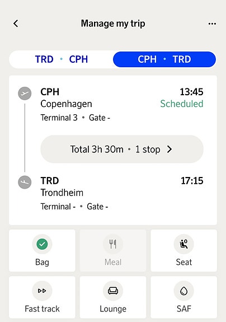Screen dimensions: 226x322
Task: Switch to the CPH · TRD flight tab
Action: 164,59
